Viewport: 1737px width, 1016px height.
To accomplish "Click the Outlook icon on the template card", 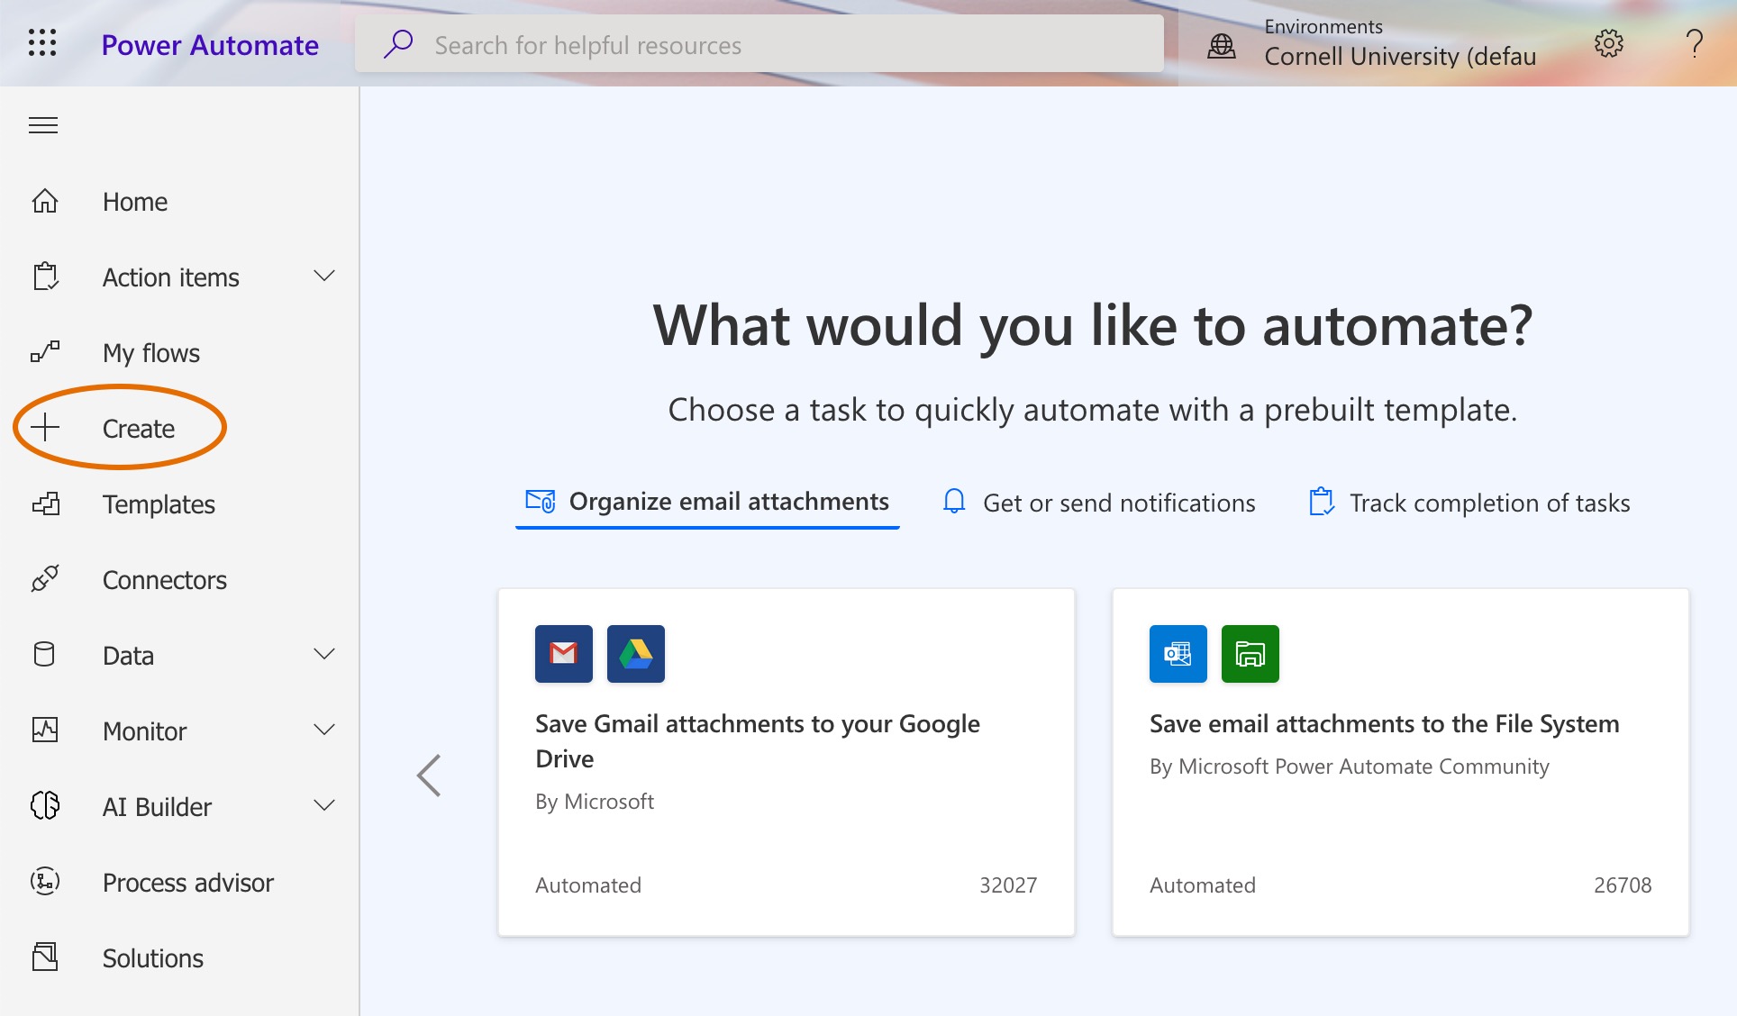I will [x=1178, y=654].
